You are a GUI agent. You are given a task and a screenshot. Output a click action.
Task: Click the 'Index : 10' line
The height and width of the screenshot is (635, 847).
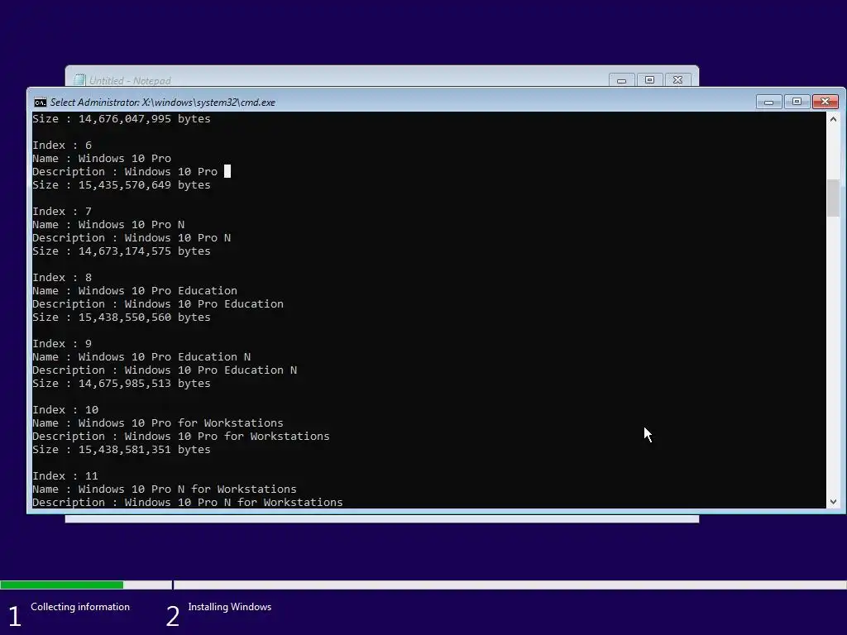tap(65, 410)
